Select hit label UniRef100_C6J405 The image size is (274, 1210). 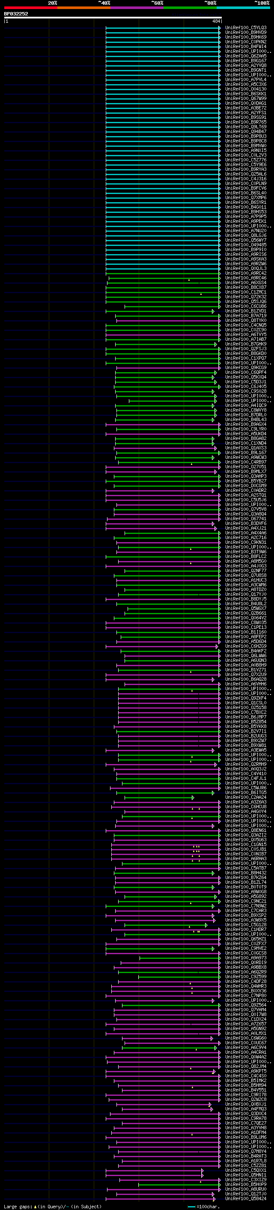246,387
